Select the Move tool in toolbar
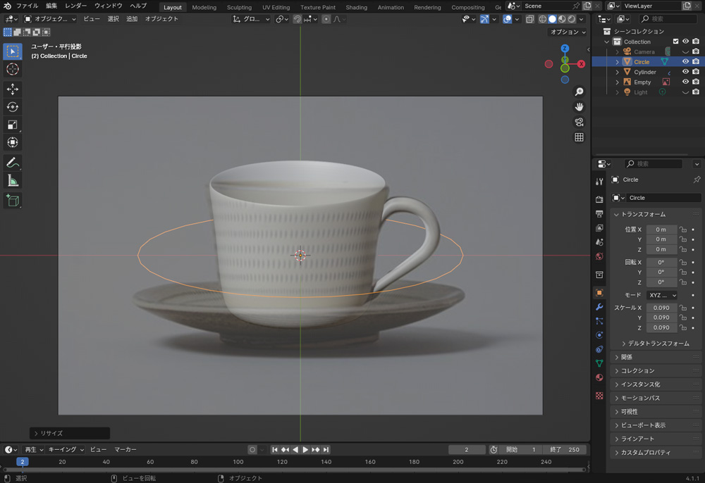Image resolution: width=705 pixels, height=483 pixels. click(13, 89)
